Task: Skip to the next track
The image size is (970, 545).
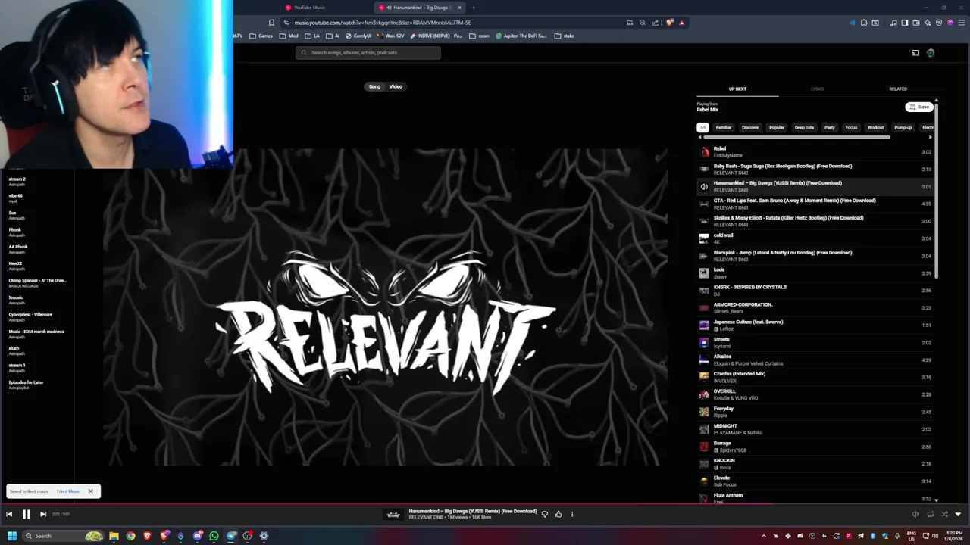Action: pos(43,514)
